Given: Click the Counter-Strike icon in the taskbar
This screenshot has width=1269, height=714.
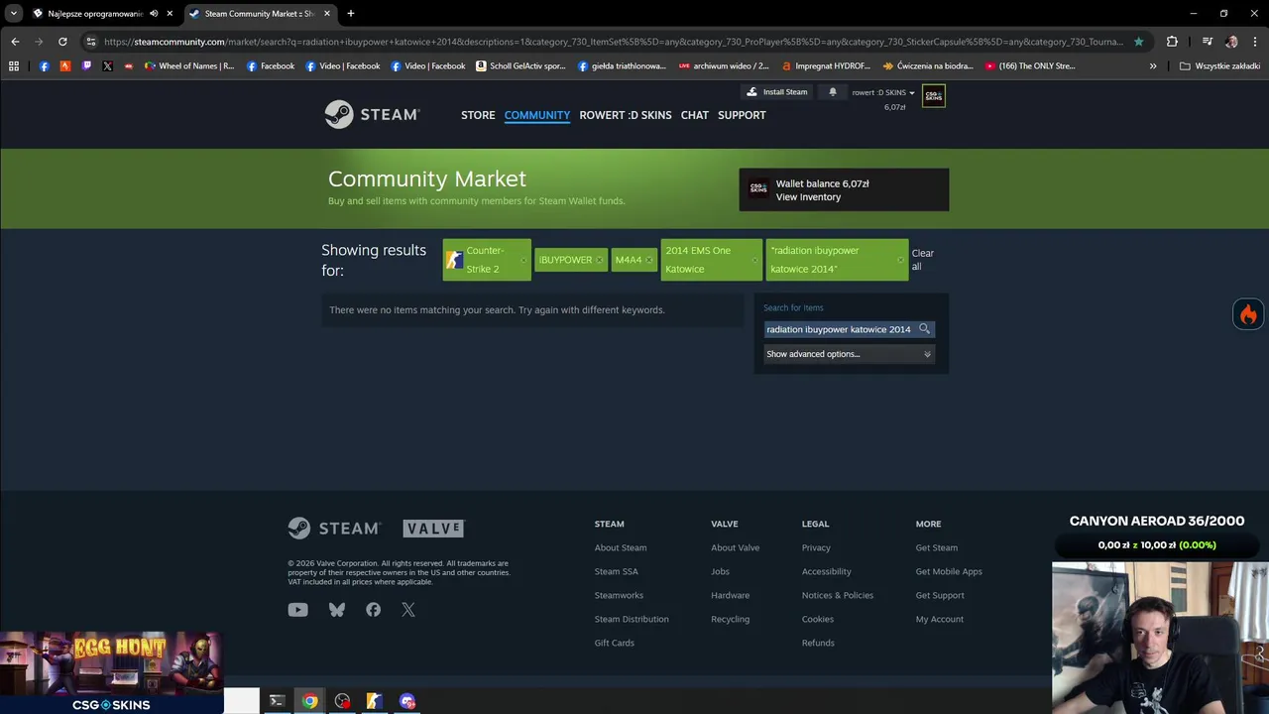Looking at the screenshot, I should click(x=374, y=701).
